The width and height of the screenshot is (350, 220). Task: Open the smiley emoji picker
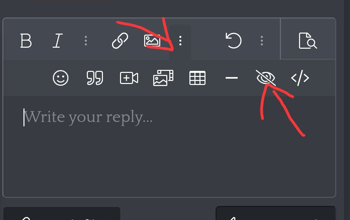60,78
